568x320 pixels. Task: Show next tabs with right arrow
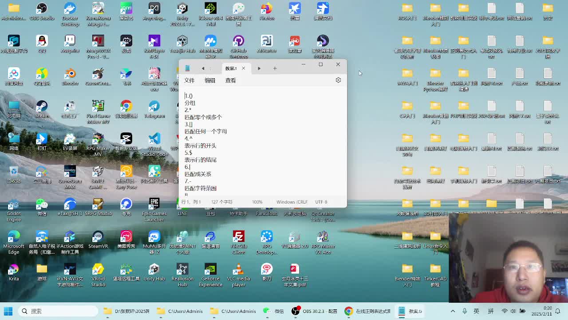point(259,68)
